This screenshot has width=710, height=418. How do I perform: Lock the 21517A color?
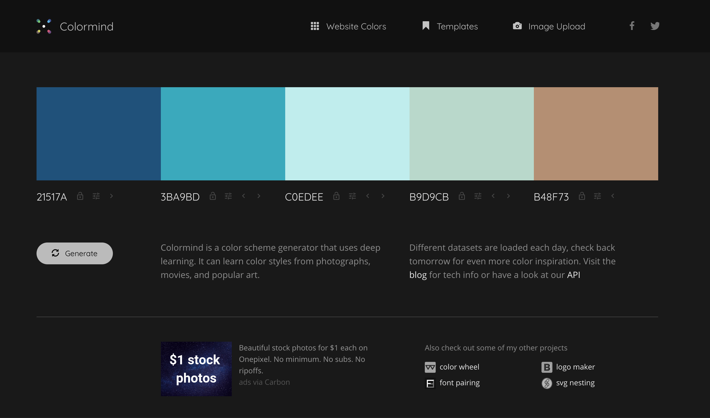point(80,196)
